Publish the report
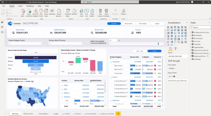The image size is (211, 116). [x=123, y=12]
